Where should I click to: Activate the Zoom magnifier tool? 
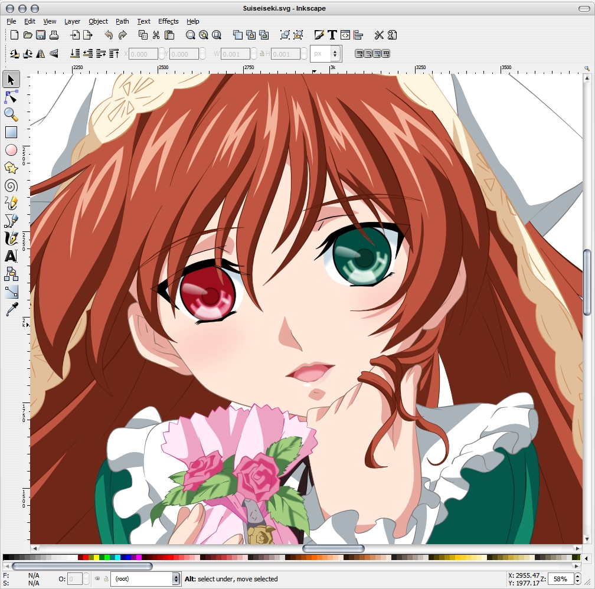11,114
